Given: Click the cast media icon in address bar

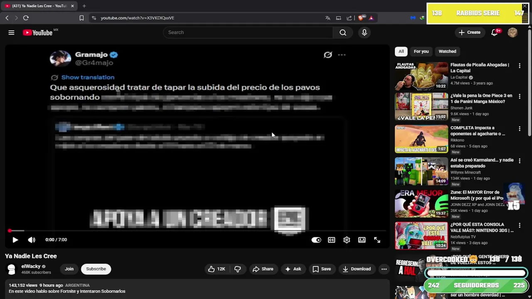Looking at the screenshot, I should [338, 18].
